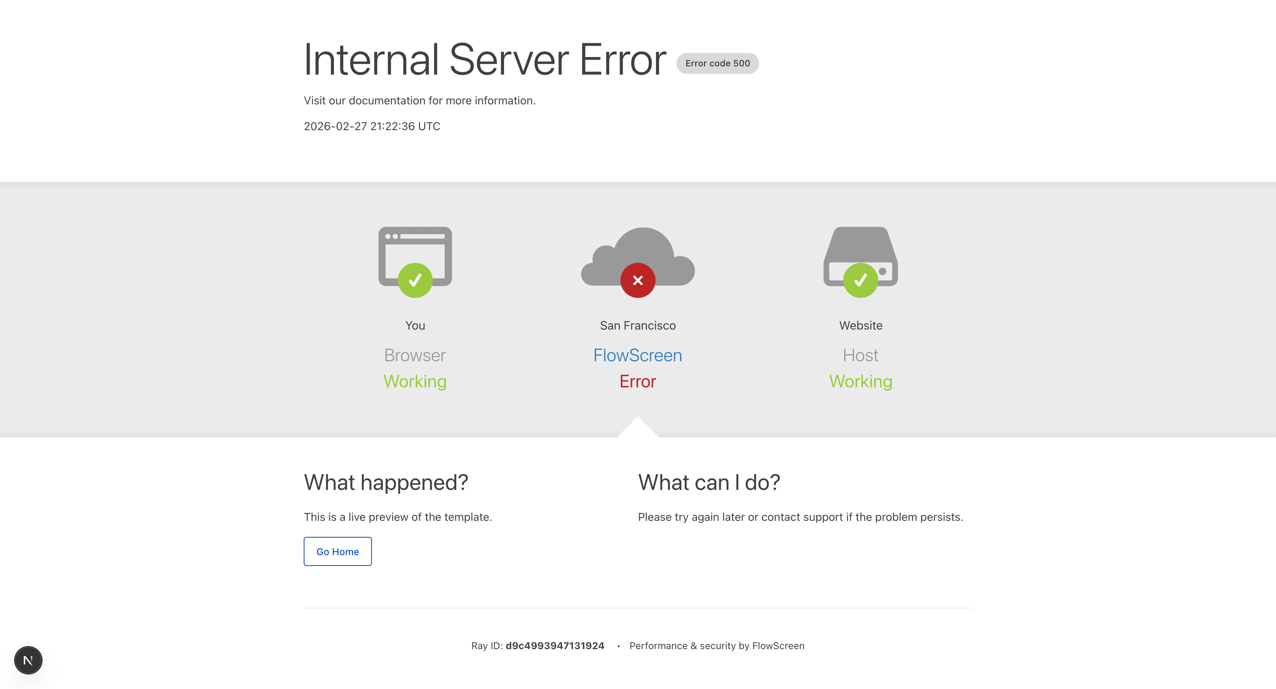Open the FlowScreen link

click(x=637, y=355)
